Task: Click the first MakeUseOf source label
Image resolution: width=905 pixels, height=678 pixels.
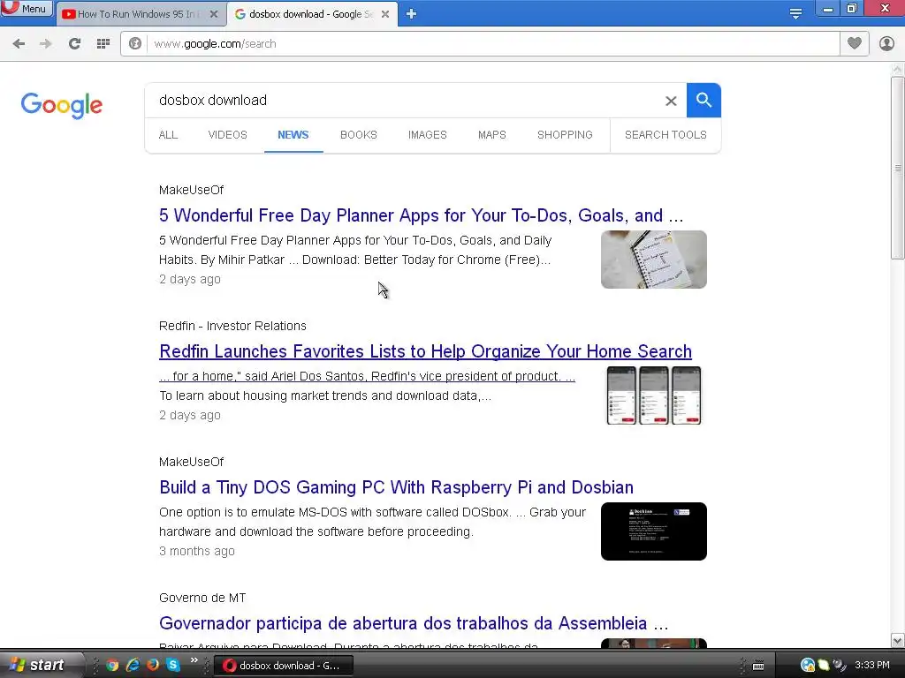Action: tap(191, 191)
